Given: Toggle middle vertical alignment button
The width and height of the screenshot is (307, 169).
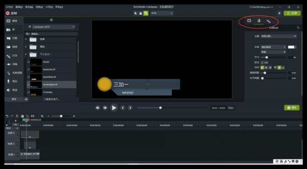Looking at the screenshot, I should click(x=279, y=67).
